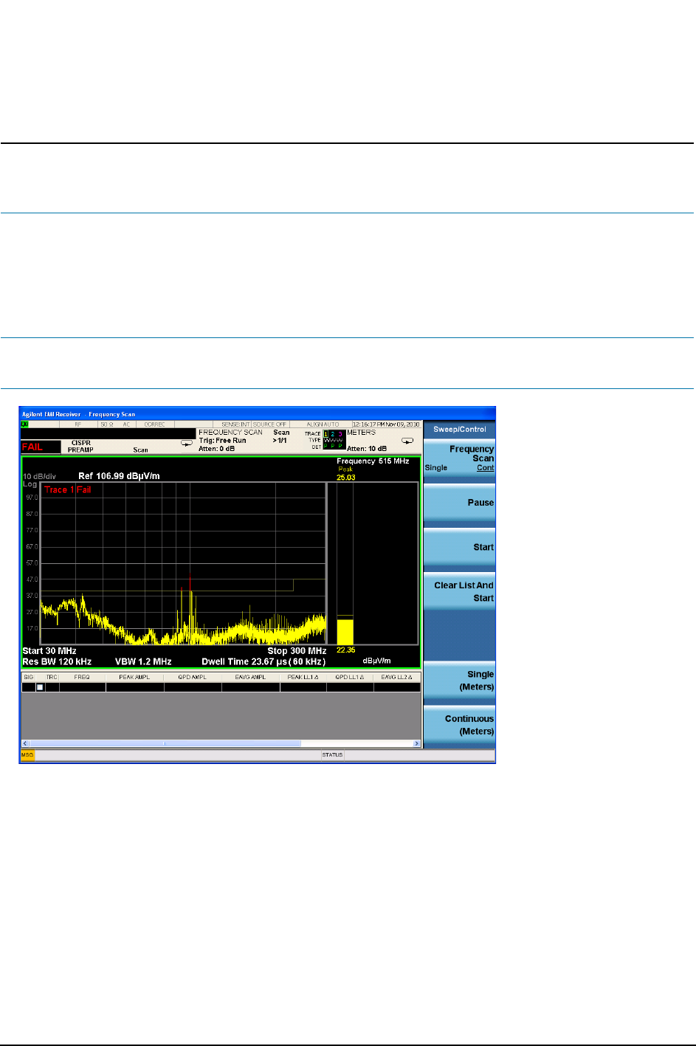
Task: Click the CISPR PREAMP indicator
Action: tap(80, 447)
